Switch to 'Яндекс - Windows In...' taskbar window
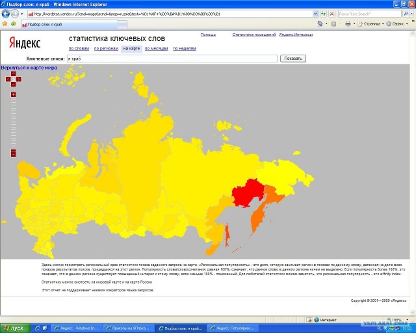This screenshot has height=333, width=416. pos(77,328)
